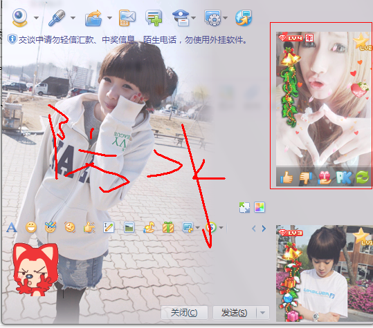Click the 关闭(C) button
This screenshot has height=328, width=373.
point(184,313)
